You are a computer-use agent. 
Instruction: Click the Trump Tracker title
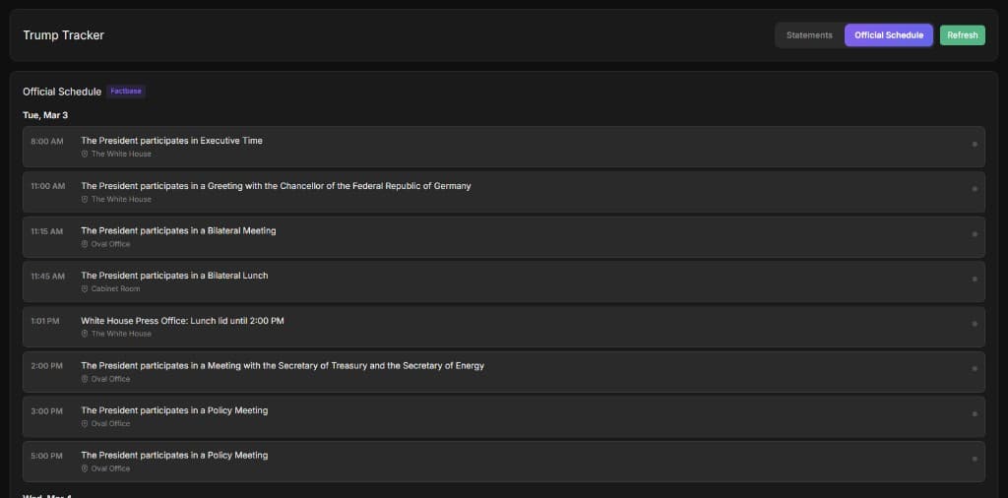(63, 35)
